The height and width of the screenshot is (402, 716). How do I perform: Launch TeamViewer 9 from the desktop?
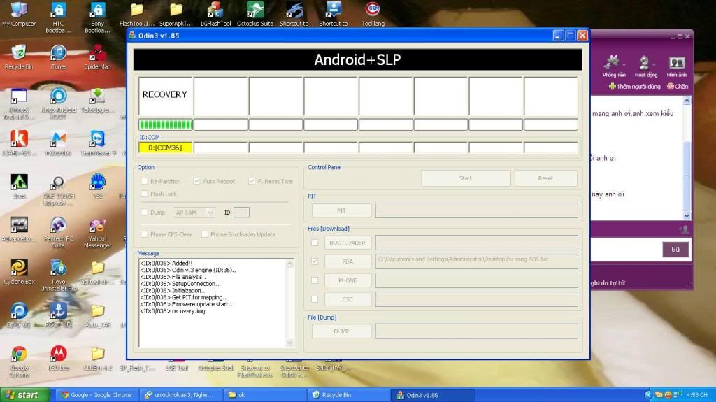click(98, 143)
